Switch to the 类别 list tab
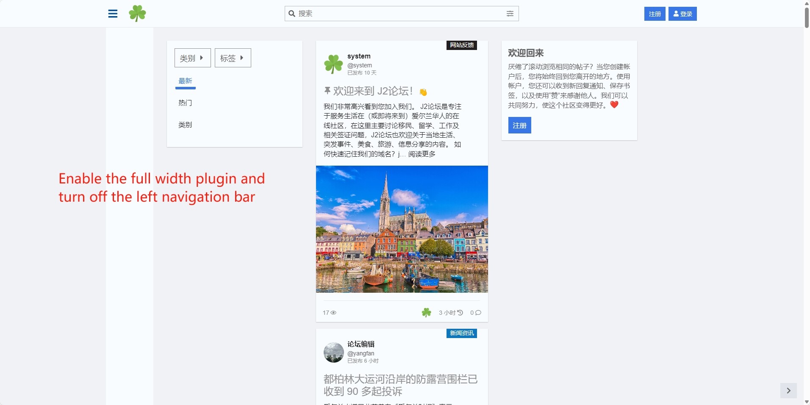The image size is (810, 405). pos(185,125)
